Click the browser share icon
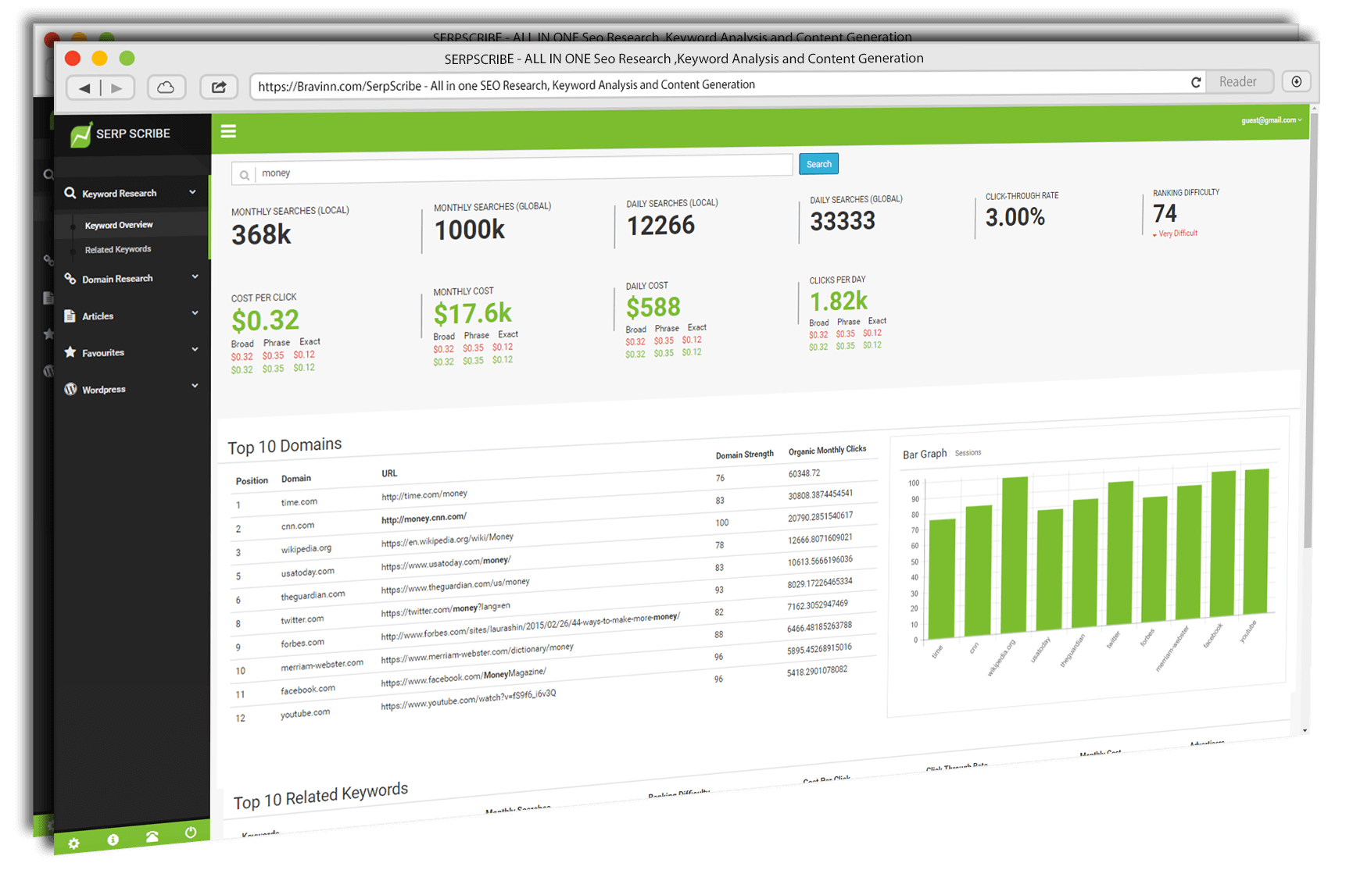Image resolution: width=1353 pixels, height=888 pixels. (x=219, y=87)
